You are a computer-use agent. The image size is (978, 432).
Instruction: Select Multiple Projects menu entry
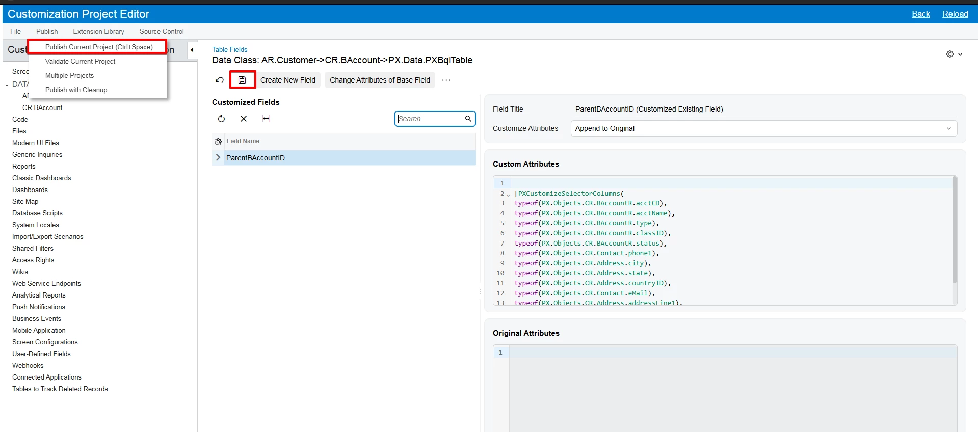tap(69, 75)
